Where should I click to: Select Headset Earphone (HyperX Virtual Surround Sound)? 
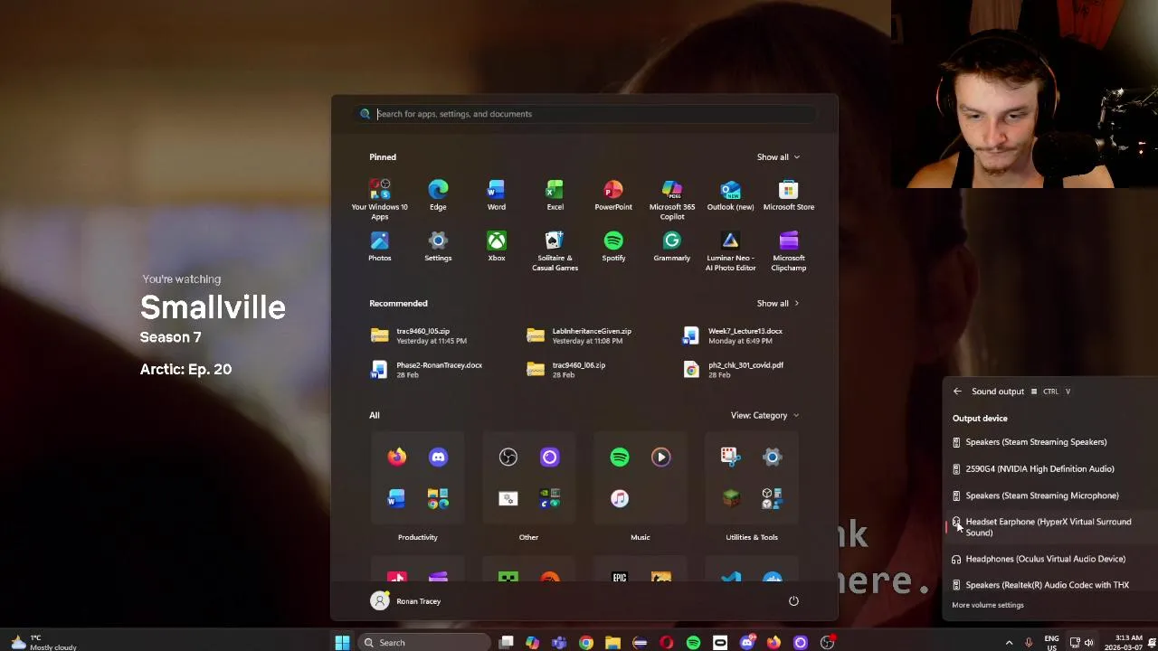coord(1049,527)
